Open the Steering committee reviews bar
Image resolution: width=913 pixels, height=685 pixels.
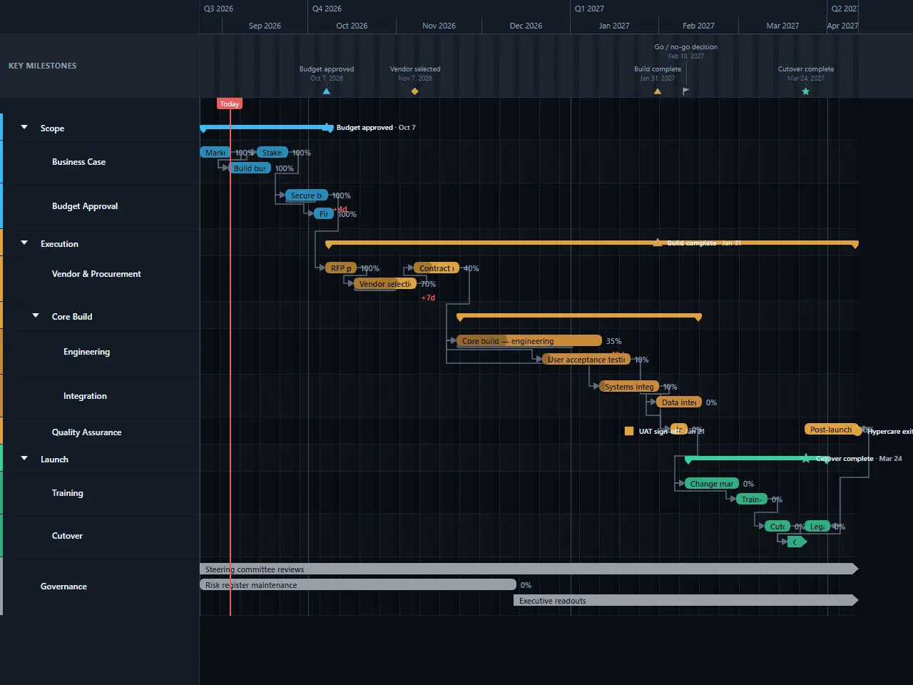529,569
